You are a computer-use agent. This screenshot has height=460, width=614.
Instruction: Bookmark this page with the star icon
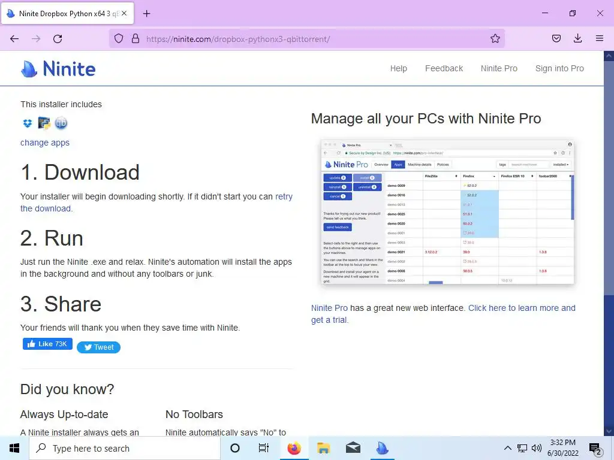point(495,39)
